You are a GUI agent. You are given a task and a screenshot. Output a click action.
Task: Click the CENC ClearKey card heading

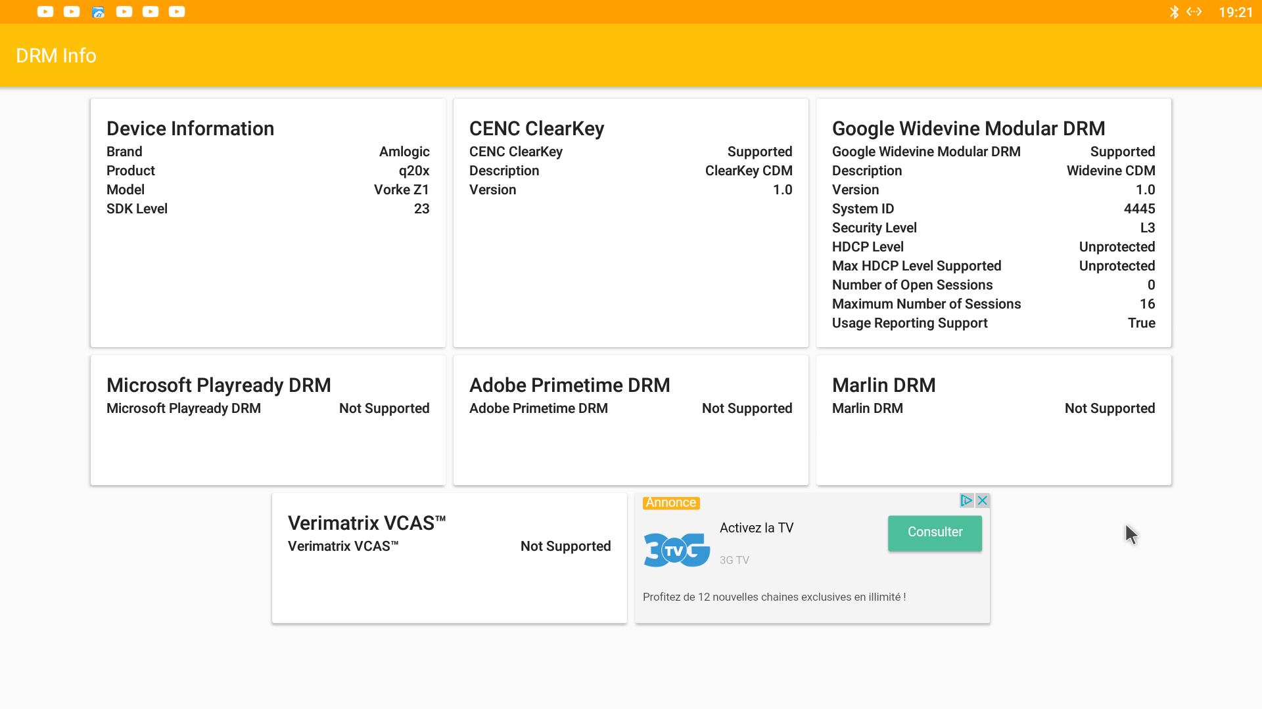pos(536,129)
